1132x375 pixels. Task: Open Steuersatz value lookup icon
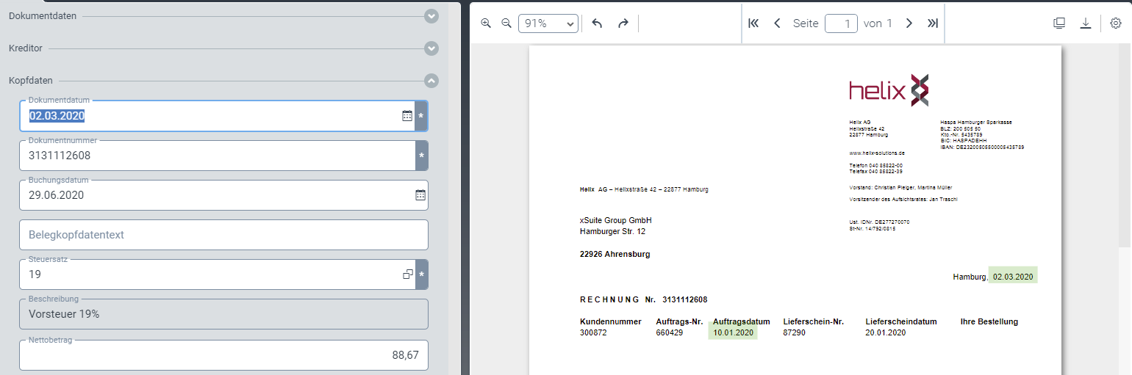[x=408, y=274]
